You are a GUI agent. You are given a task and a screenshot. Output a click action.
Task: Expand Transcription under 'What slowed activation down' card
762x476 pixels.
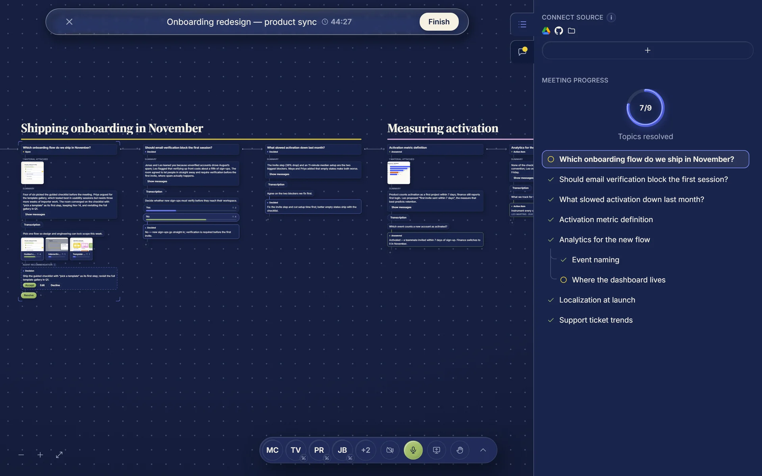(x=276, y=184)
